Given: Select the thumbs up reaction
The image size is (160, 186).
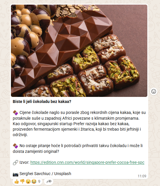Looking at the screenshot, I should click(17, 181).
